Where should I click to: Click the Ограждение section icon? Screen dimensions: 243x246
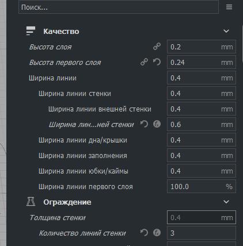click(31, 202)
